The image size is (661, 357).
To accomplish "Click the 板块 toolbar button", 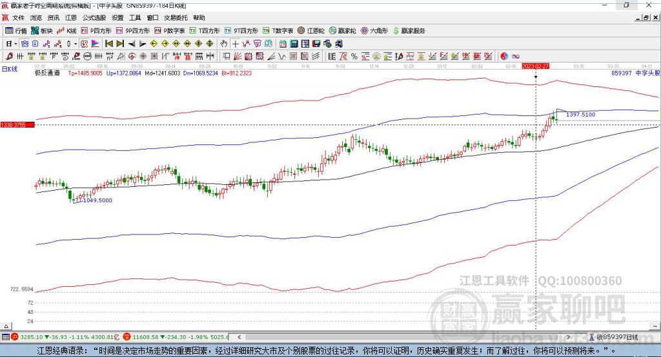I will pyautogui.click(x=42, y=31).
